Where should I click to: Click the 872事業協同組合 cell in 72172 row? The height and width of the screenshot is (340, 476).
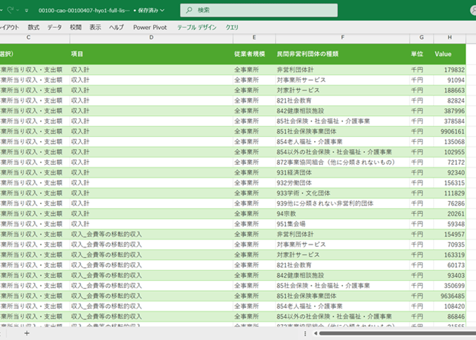coord(343,162)
